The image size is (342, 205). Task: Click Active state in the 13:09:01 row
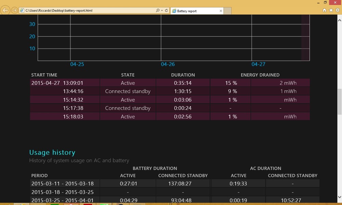click(x=128, y=83)
